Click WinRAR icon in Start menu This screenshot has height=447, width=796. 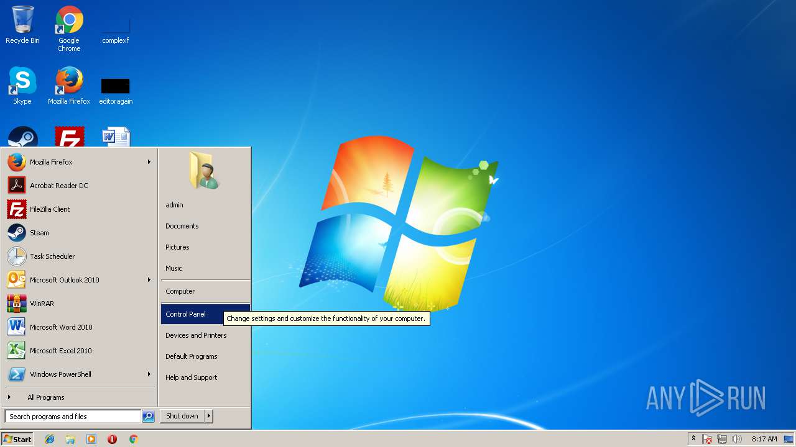pos(17,304)
